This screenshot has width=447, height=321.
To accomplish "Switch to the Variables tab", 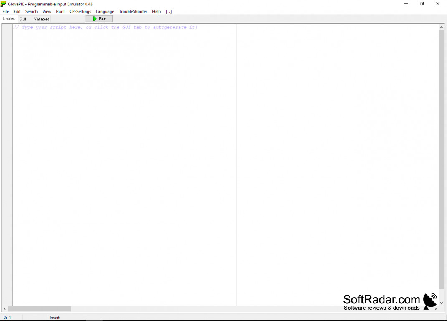I will coord(42,19).
